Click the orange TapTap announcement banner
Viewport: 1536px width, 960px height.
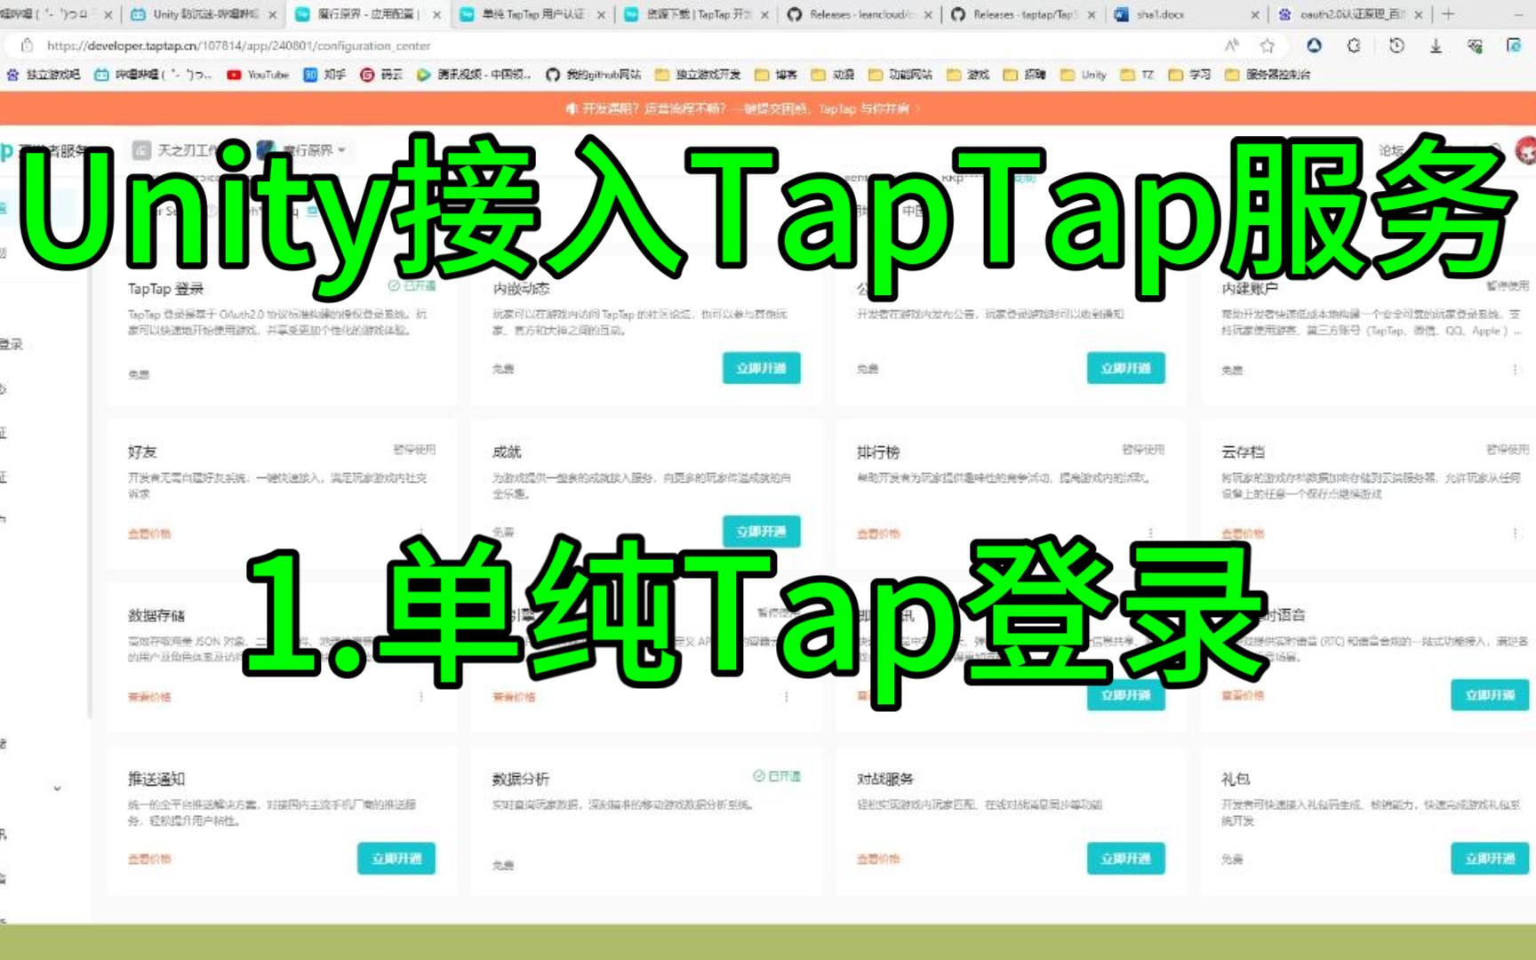tap(768, 108)
